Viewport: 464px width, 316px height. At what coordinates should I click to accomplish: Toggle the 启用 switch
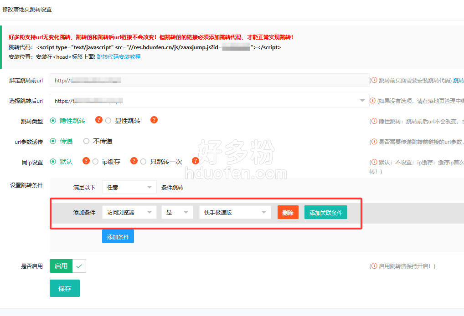click(x=68, y=266)
